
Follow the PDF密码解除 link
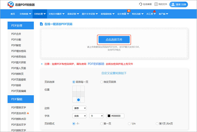point(96,64)
